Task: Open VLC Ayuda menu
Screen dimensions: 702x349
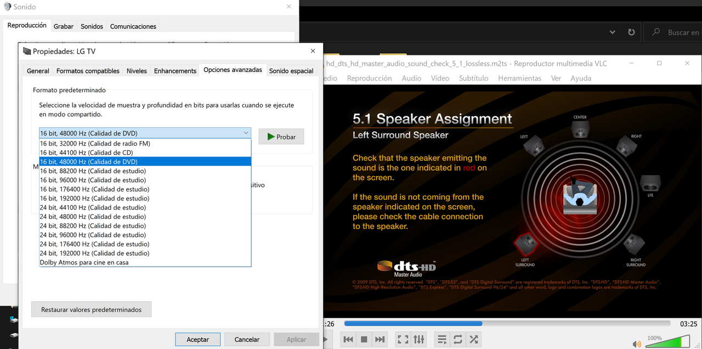Action: click(x=581, y=78)
